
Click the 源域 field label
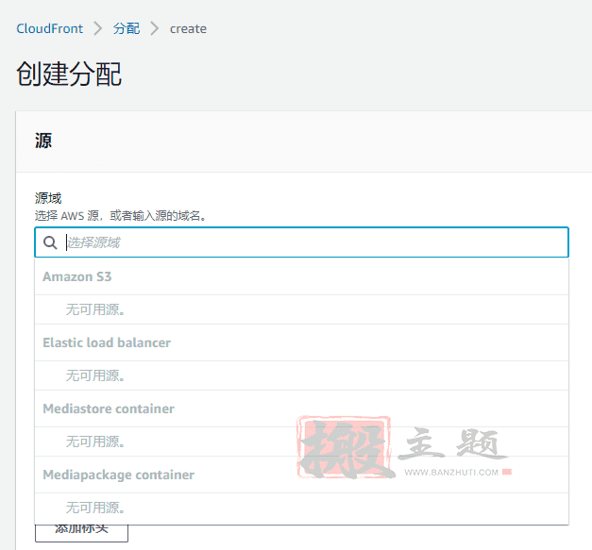[48, 198]
